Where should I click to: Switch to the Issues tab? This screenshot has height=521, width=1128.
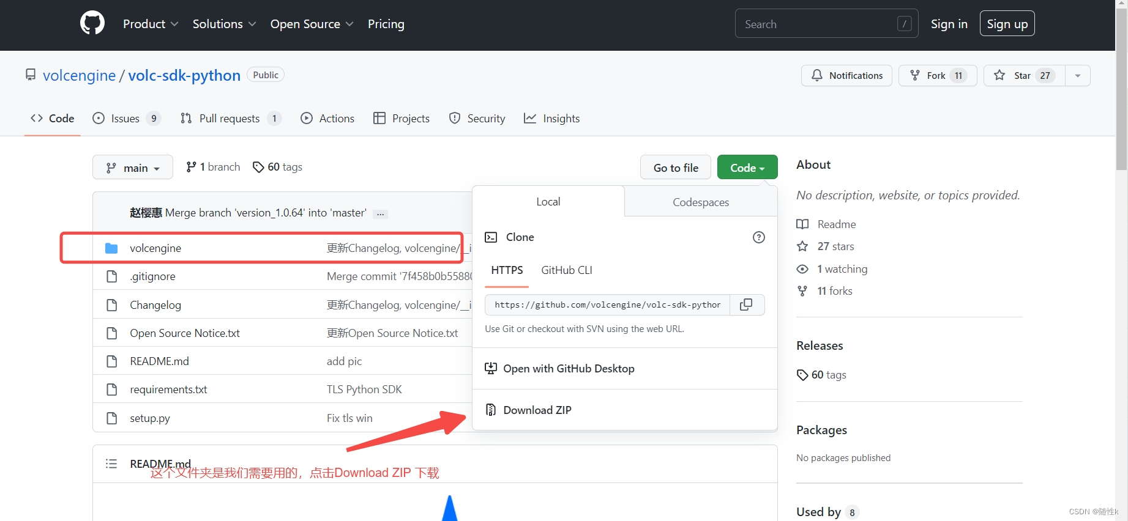pyautogui.click(x=126, y=118)
